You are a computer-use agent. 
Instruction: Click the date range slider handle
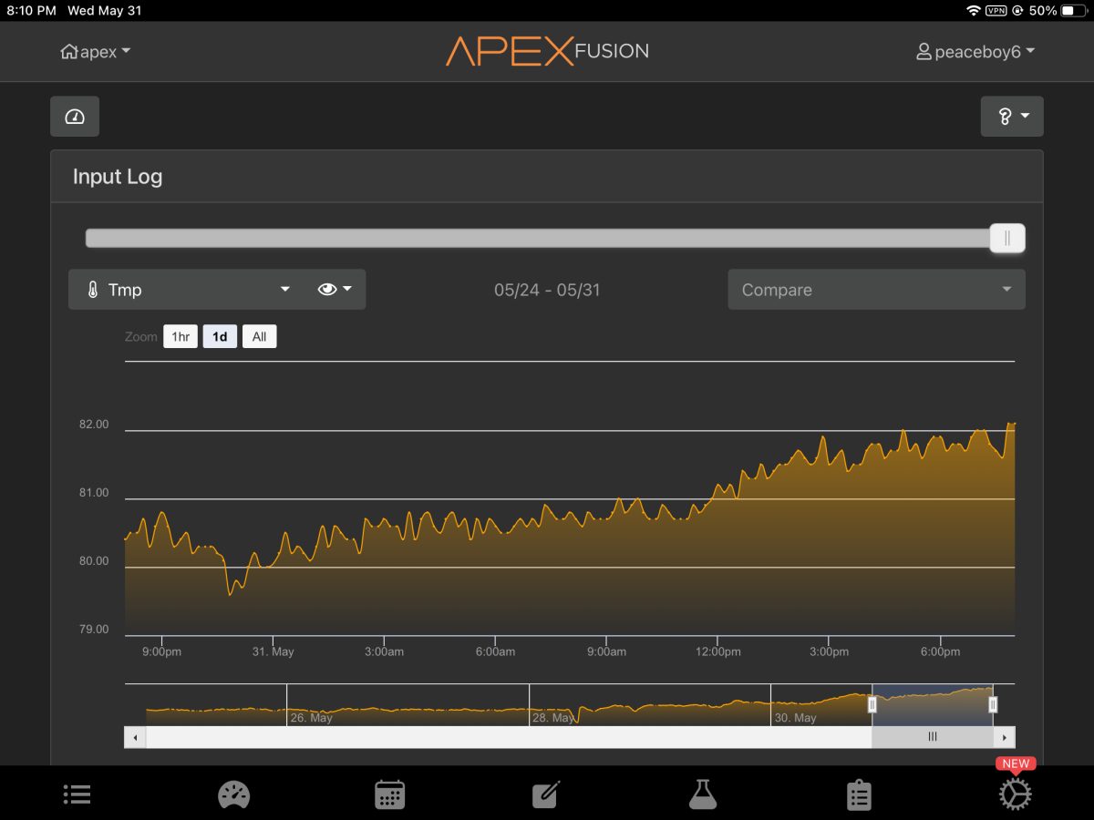[x=1007, y=238]
